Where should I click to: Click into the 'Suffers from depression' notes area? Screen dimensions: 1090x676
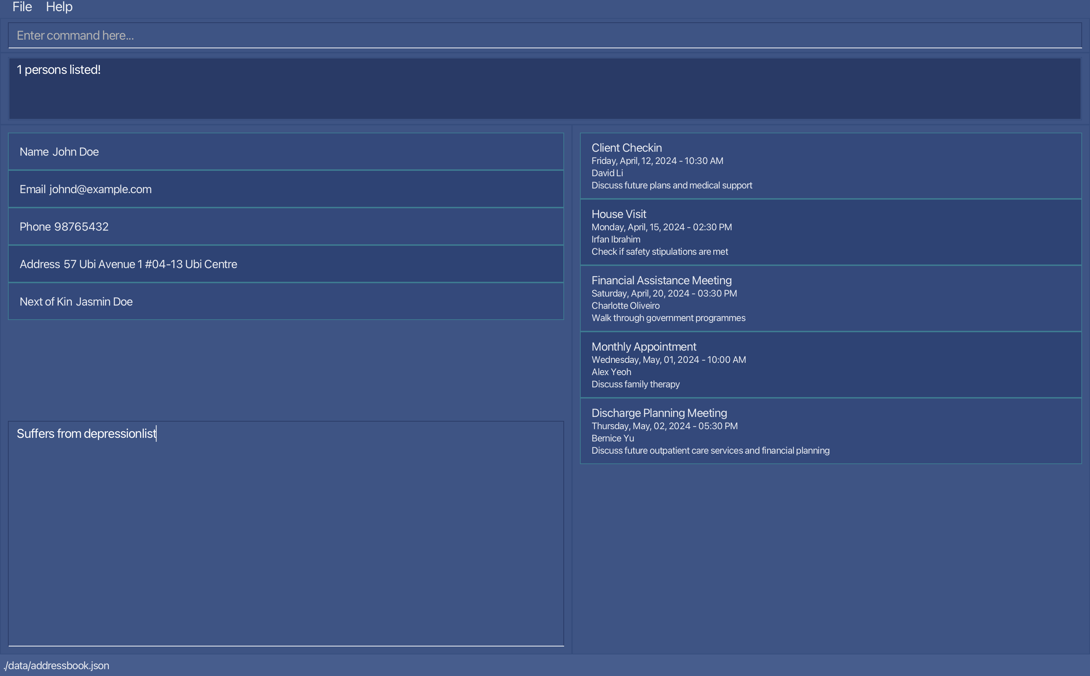[286, 533]
